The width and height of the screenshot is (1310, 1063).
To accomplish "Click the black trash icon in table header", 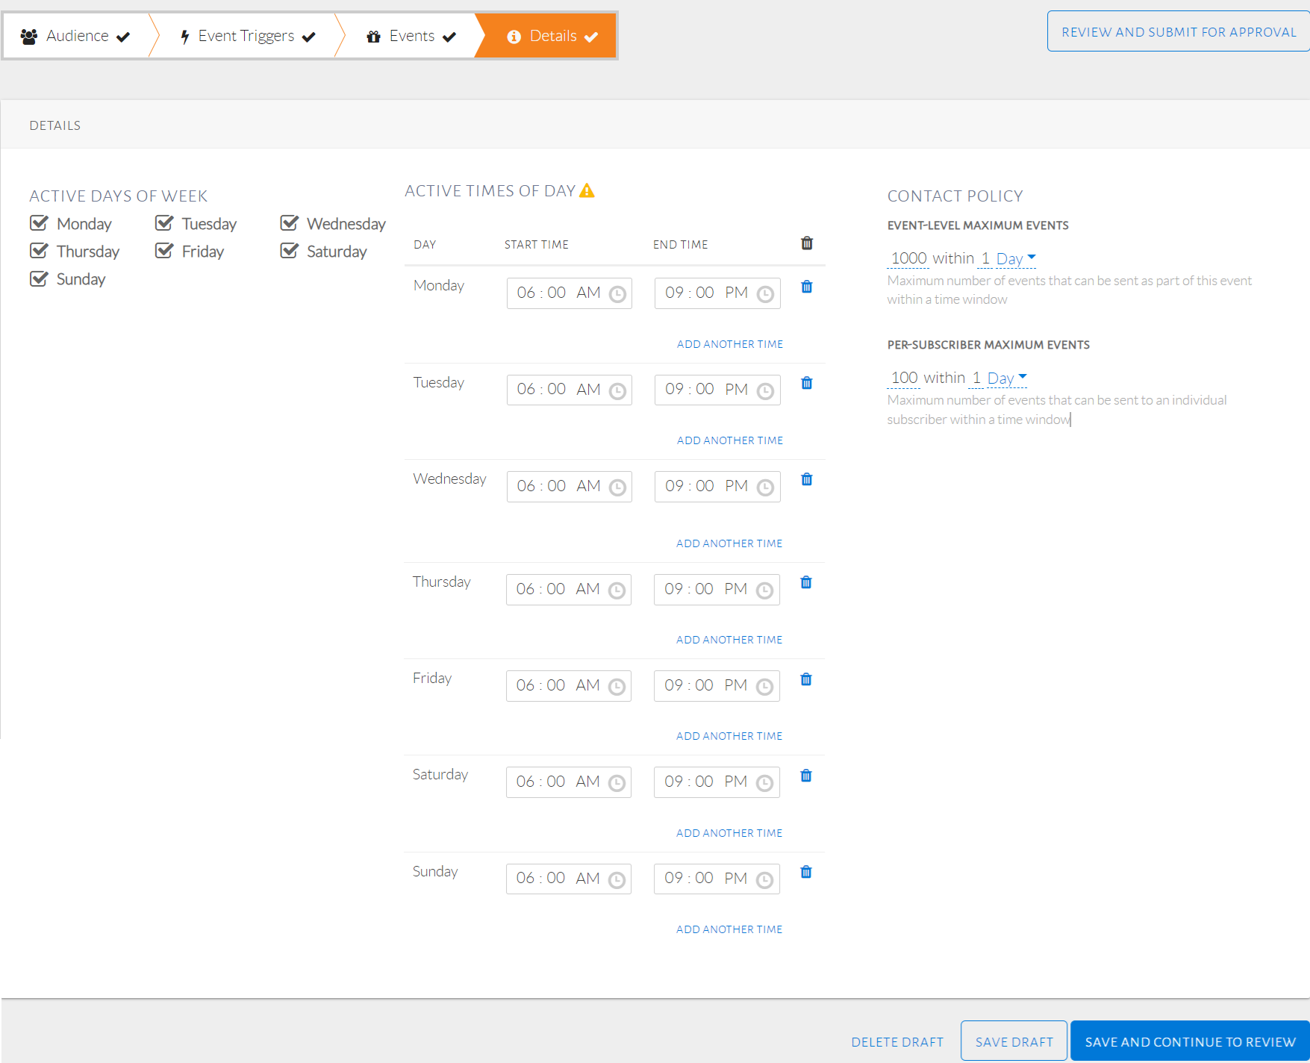I will click(806, 243).
